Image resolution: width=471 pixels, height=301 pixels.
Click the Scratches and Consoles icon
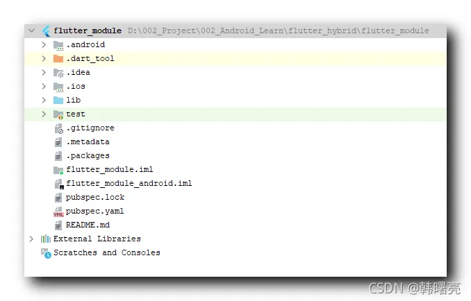[x=46, y=253]
